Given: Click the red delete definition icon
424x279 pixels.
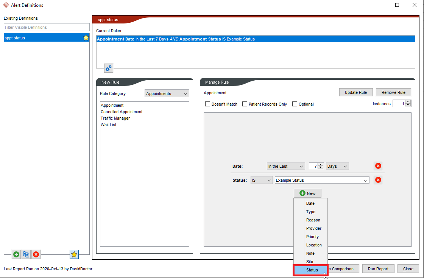Looking at the screenshot, I should click(x=36, y=254).
